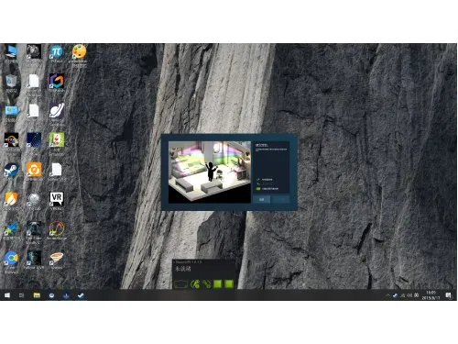The width and height of the screenshot is (458, 344).
Task: Click the highlighted left button in room setup
Action: [262, 199]
